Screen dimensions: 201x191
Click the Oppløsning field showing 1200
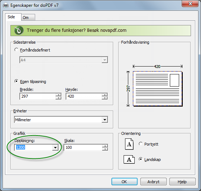click(x=33, y=147)
